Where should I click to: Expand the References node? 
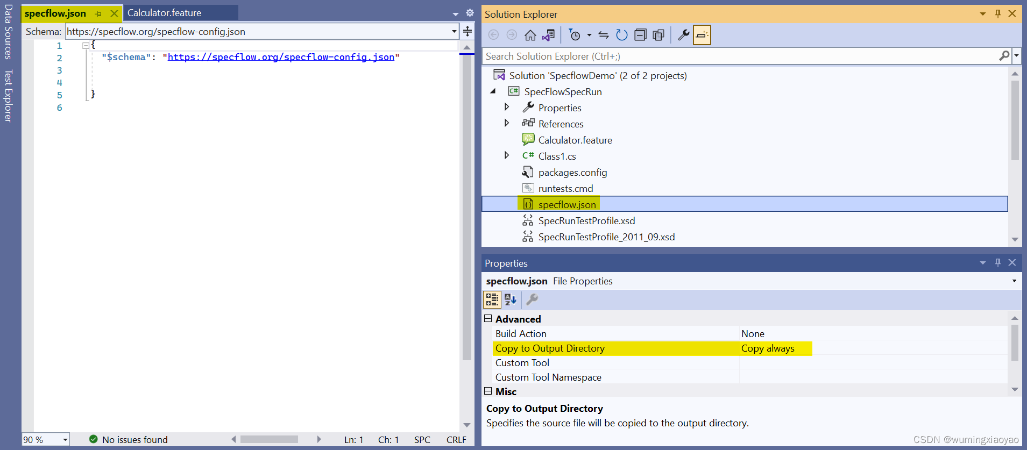506,123
